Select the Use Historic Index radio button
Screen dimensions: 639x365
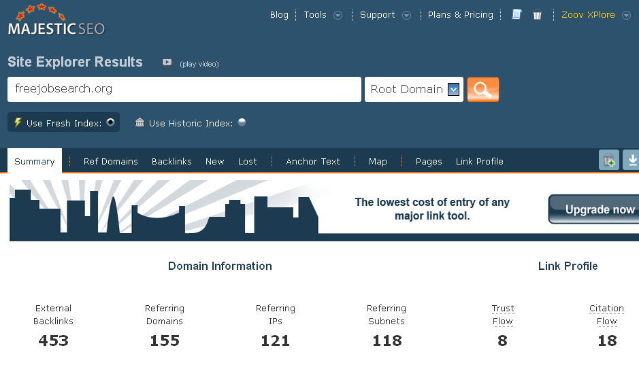click(x=242, y=122)
